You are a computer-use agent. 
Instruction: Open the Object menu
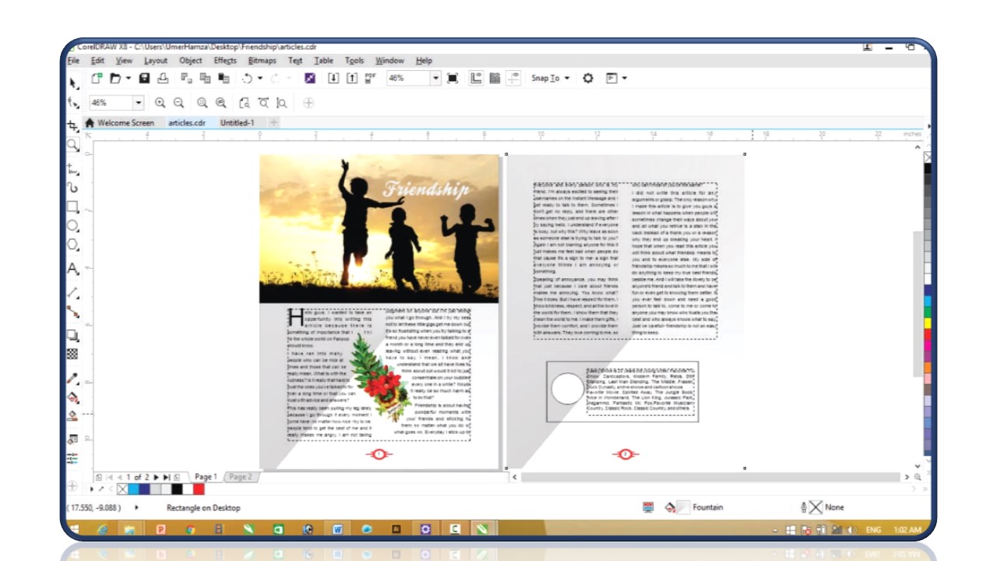coord(191,60)
